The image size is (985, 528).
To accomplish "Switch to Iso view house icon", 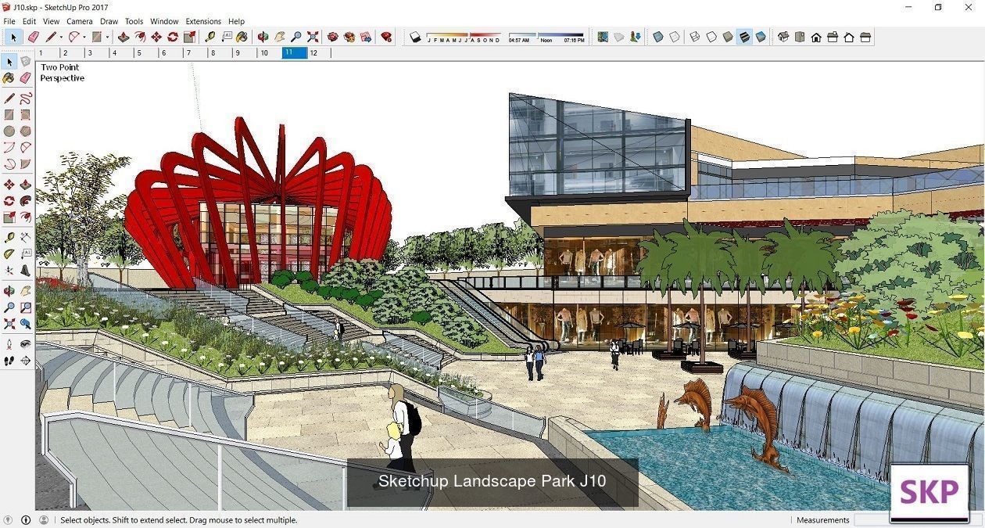I will point(783,37).
